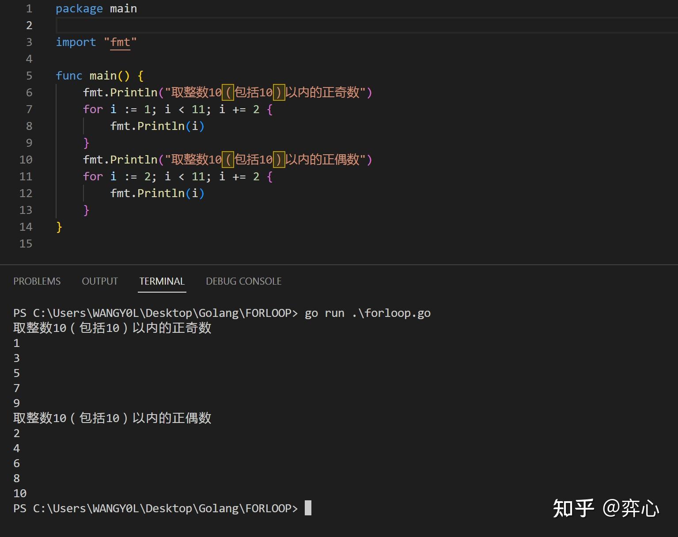The image size is (678, 537).
Task: Place cursor on package main statement
Action: pyautogui.click(x=96, y=8)
